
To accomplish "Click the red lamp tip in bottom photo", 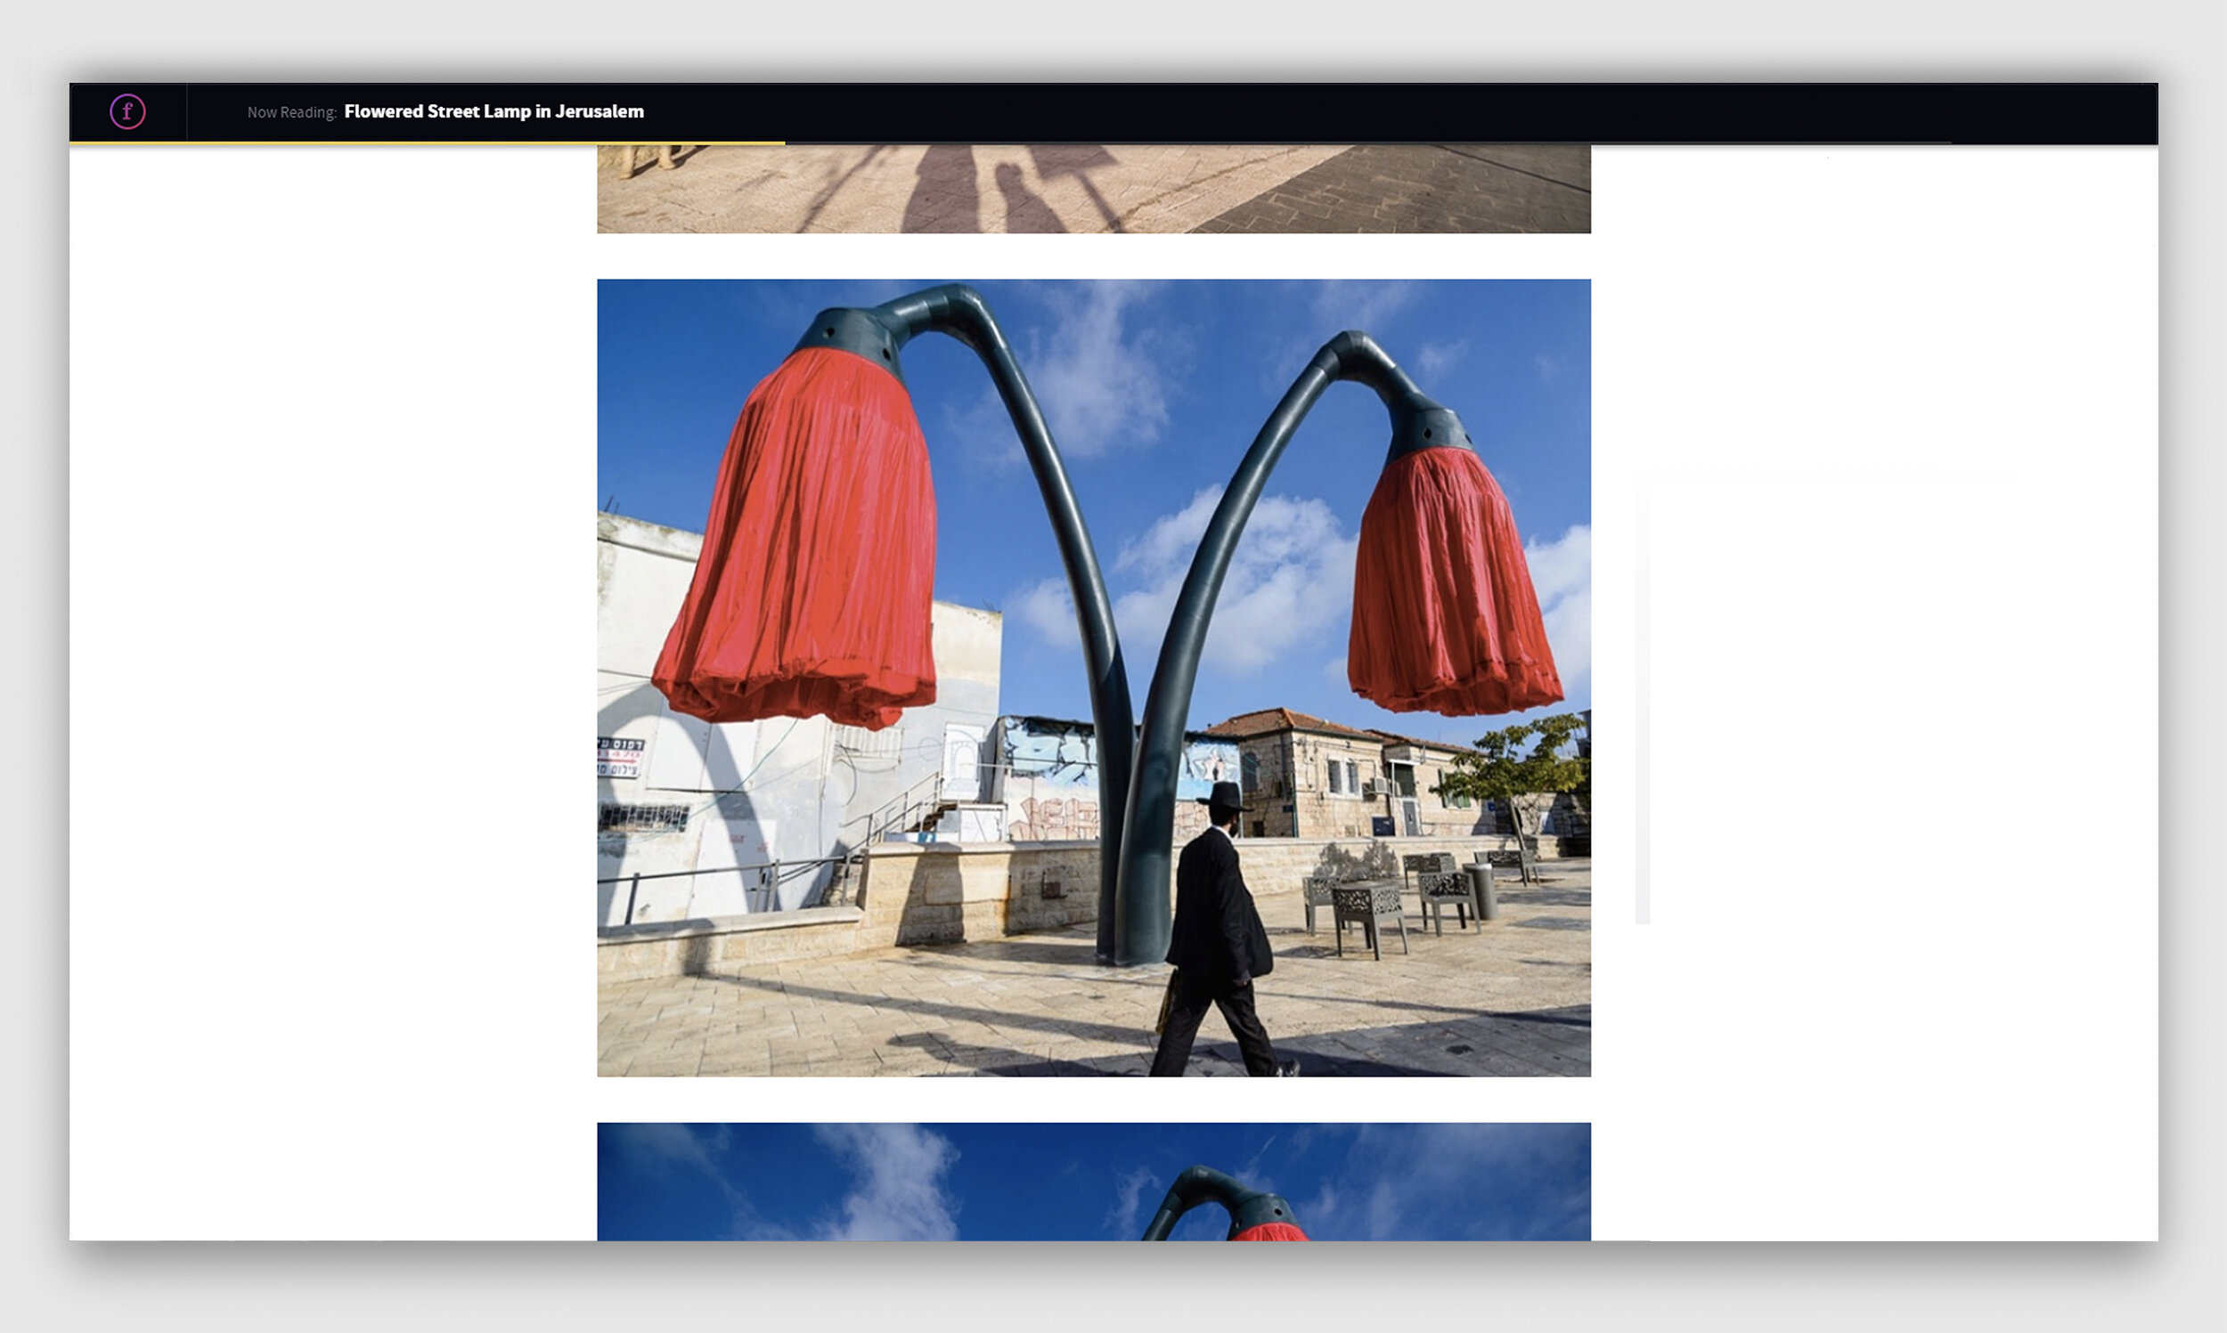I will coord(1268,1231).
